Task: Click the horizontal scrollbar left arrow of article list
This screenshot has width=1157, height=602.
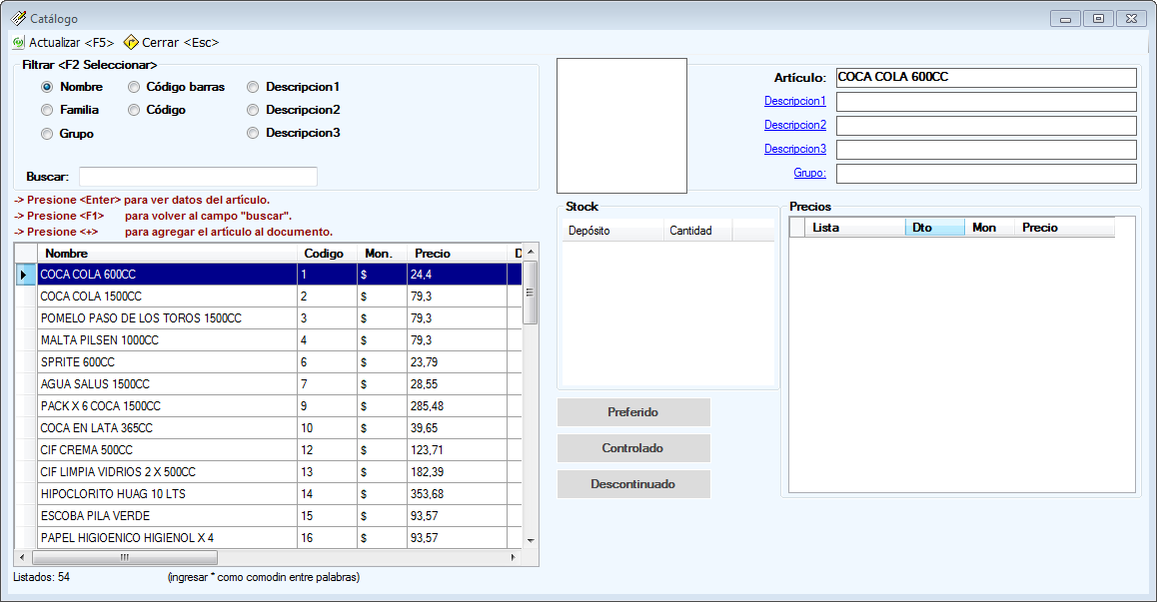Action: (x=22, y=558)
